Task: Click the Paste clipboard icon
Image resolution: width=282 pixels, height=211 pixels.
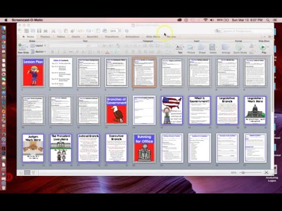Action: (66, 30)
